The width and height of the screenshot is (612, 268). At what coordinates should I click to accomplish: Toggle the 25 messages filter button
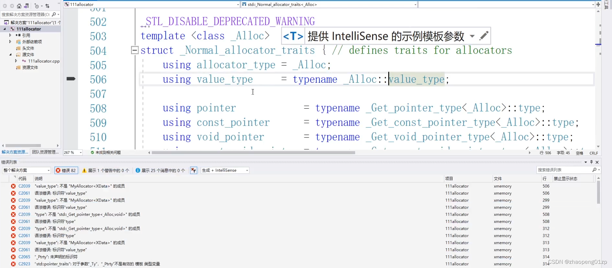[x=160, y=170]
